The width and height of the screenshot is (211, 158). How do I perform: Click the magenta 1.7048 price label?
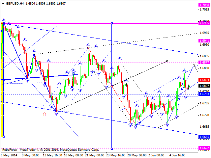tap(203, 5)
